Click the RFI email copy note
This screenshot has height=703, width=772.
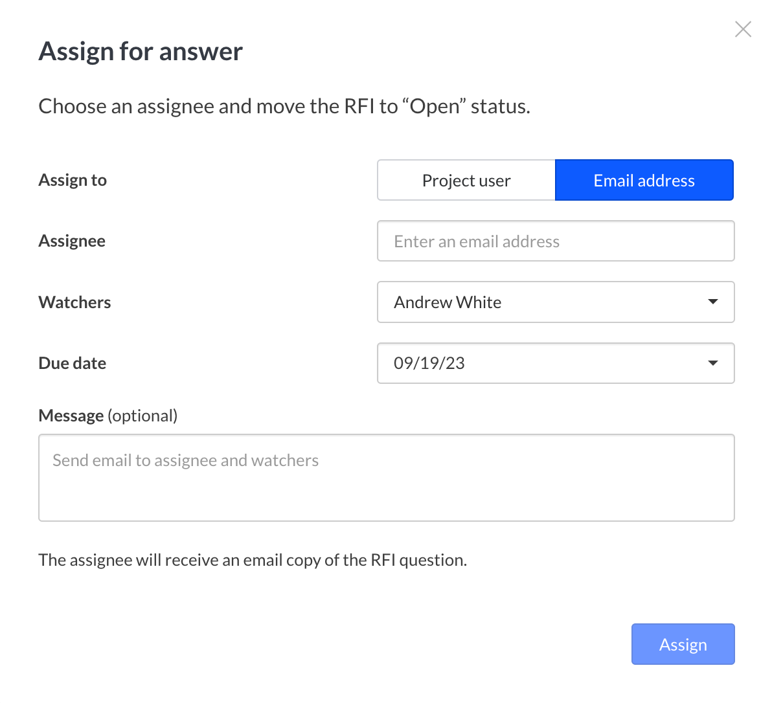coord(253,560)
